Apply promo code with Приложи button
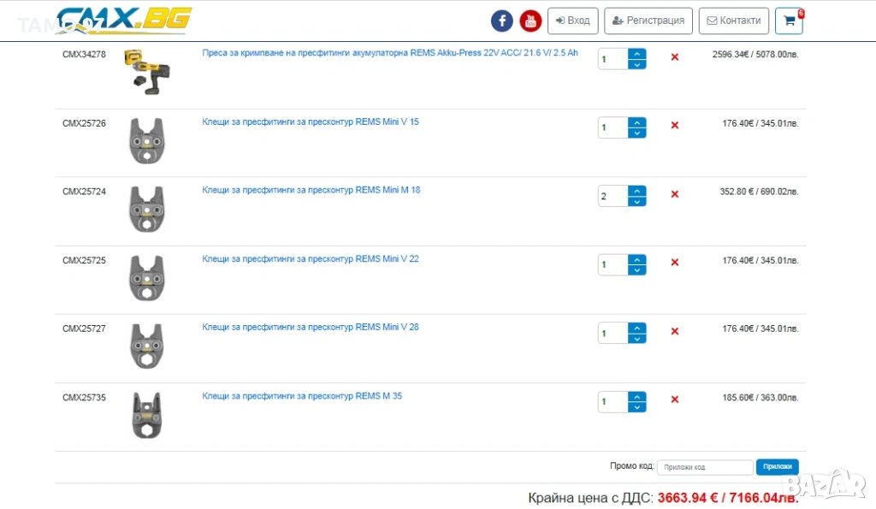The image size is (876, 509). 777,467
